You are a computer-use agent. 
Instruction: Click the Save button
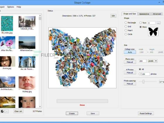click(93, 113)
